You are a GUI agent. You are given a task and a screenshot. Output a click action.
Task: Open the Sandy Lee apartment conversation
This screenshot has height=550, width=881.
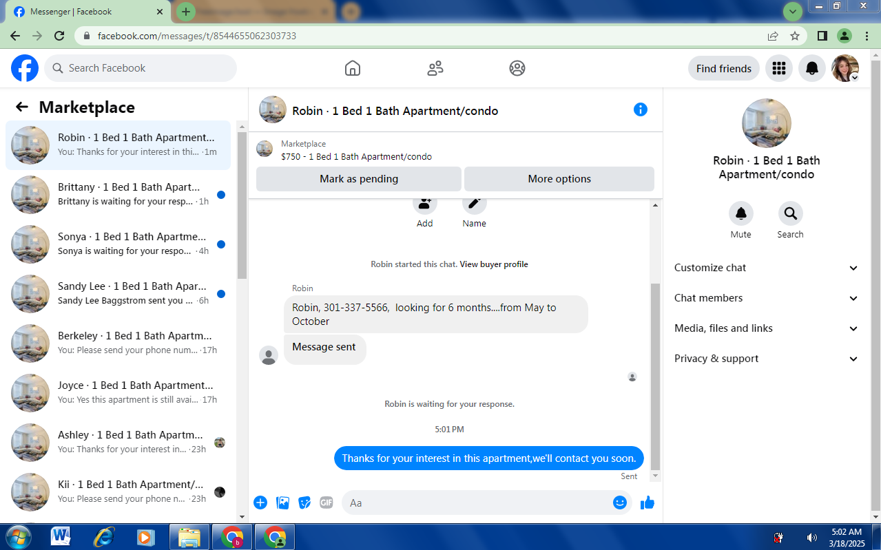[118, 294]
